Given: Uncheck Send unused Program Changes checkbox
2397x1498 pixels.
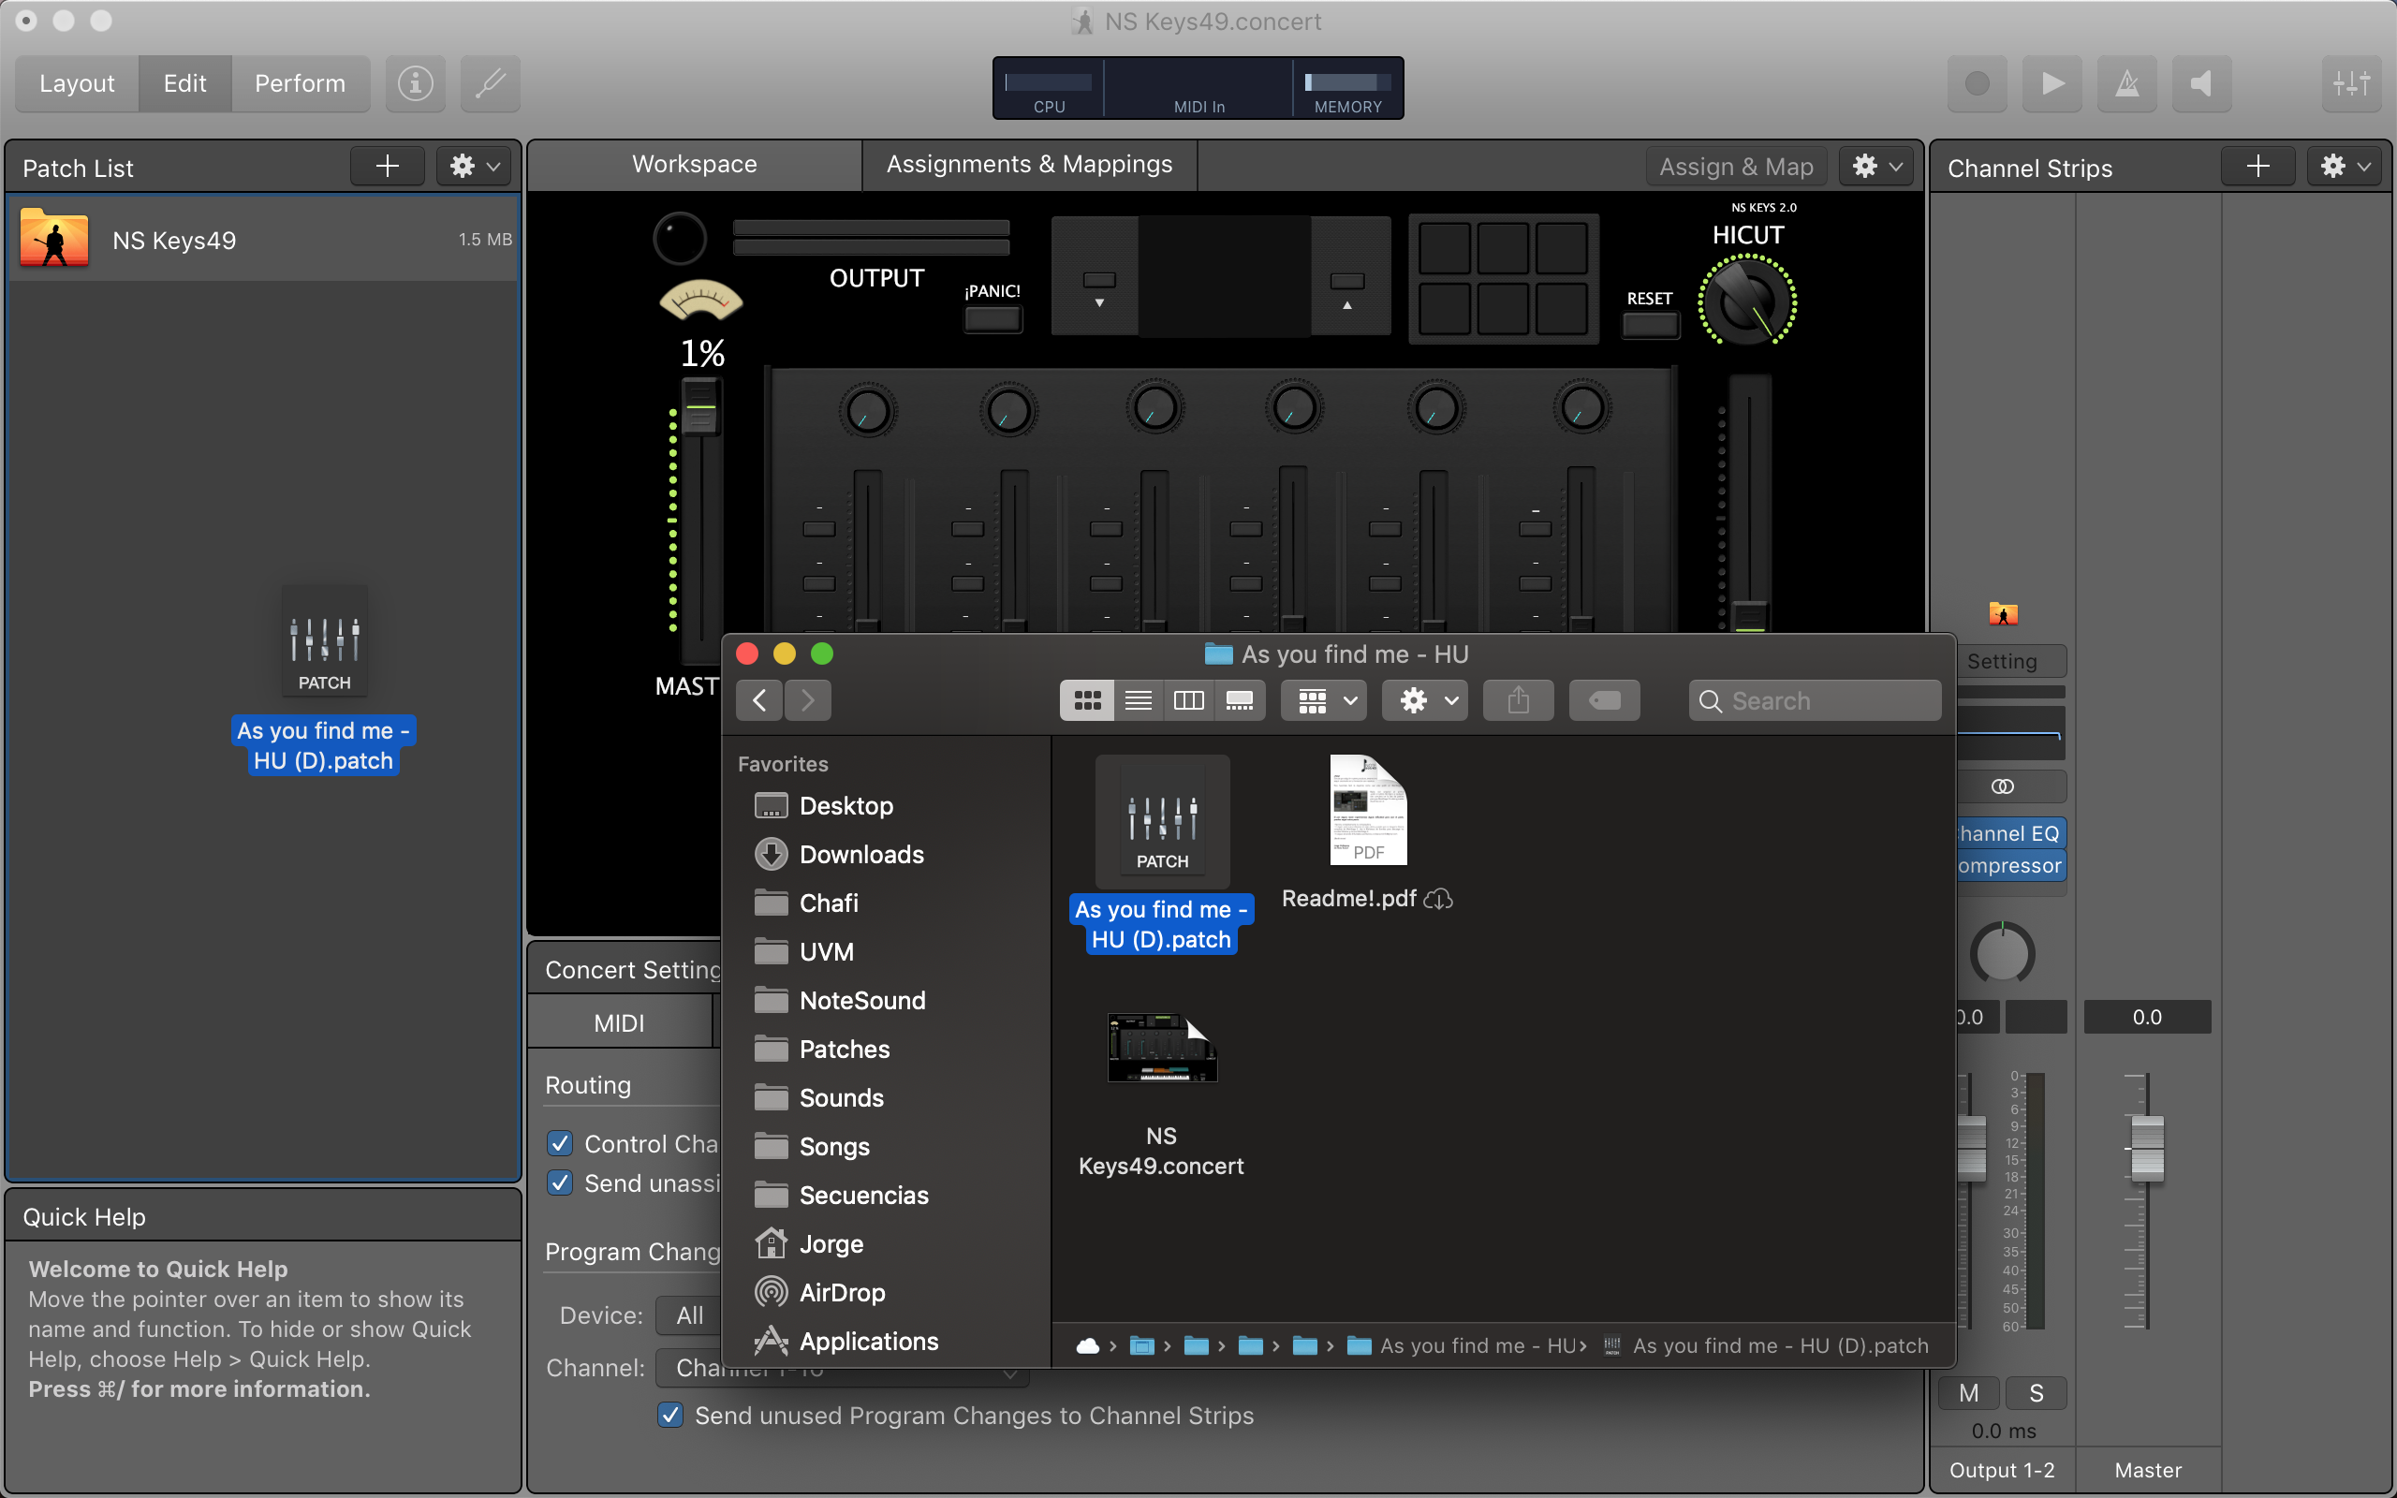Looking at the screenshot, I should coord(670,1415).
